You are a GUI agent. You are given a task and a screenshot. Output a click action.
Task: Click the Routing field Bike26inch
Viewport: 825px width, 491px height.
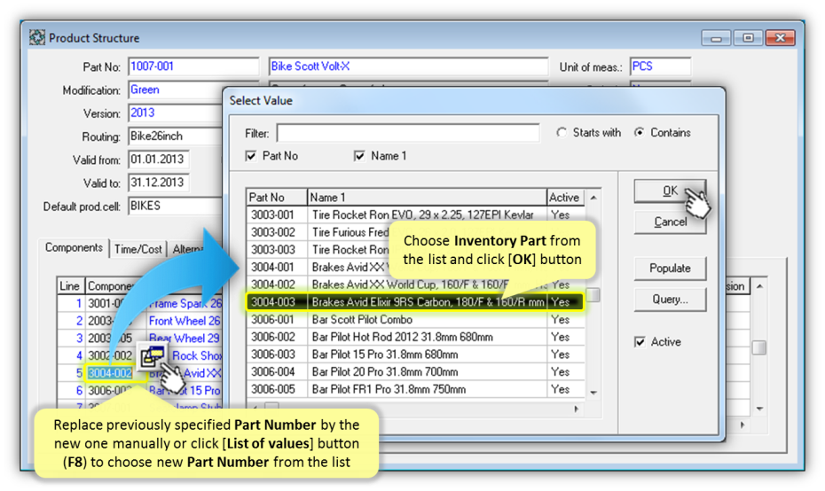click(177, 136)
